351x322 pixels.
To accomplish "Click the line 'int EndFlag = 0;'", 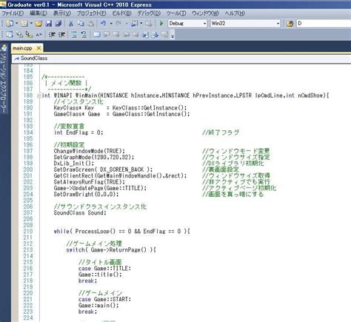I will [x=78, y=133].
